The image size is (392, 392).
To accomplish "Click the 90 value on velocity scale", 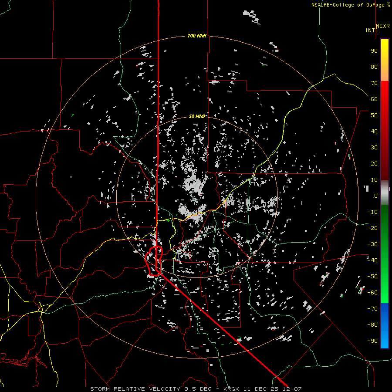I will (374, 51).
